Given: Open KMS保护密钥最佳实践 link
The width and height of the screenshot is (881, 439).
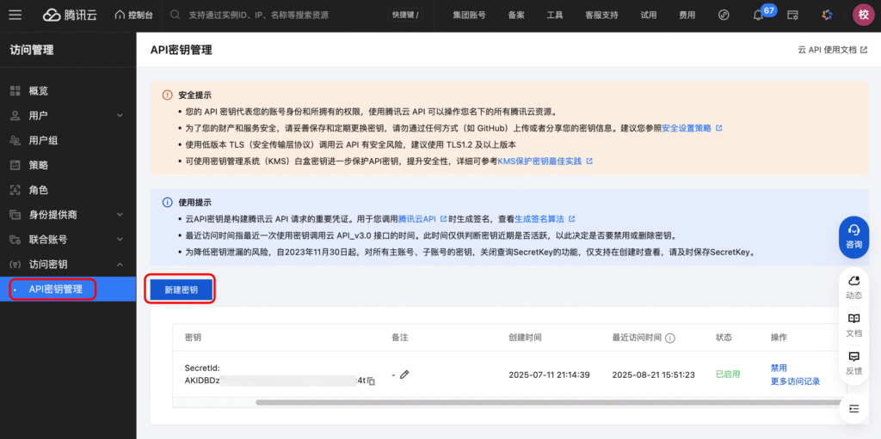Looking at the screenshot, I should 545,162.
